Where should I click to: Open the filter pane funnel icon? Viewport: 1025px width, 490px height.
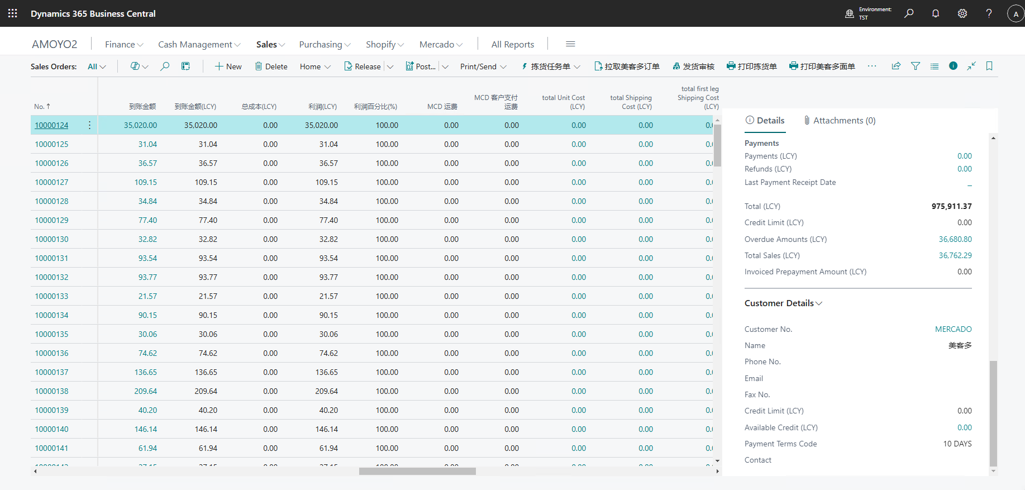point(916,66)
